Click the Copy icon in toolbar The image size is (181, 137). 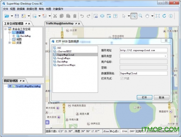point(61,16)
